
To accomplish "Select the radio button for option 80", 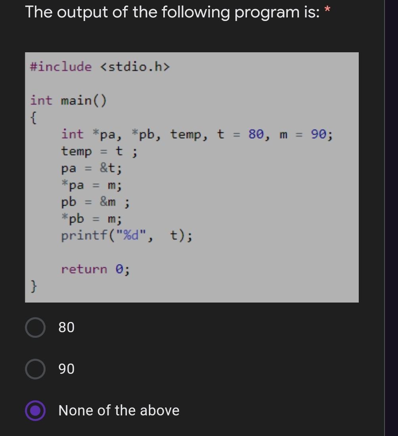I will click(x=35, y=327).
